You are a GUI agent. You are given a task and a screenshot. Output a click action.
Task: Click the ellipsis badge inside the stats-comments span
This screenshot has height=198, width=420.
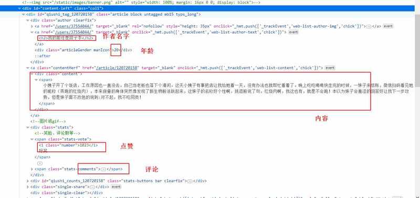[x=103, y=169]
